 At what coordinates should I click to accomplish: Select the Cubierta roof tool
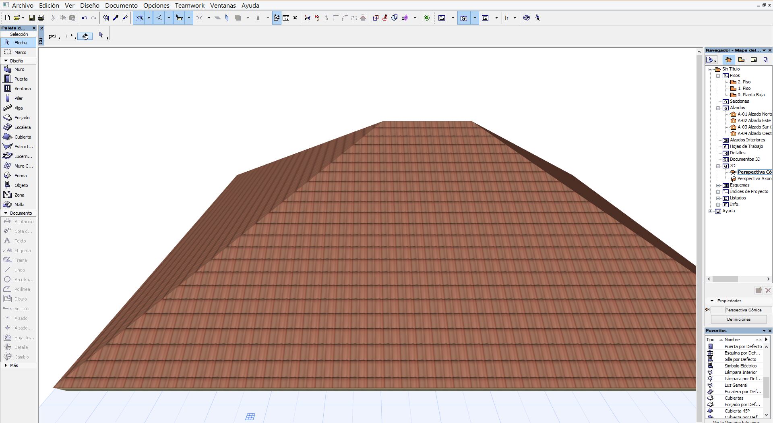point(22,137)
